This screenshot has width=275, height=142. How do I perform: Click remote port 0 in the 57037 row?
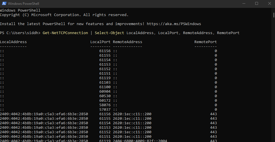pyautogui.click(x=216, y=110)
